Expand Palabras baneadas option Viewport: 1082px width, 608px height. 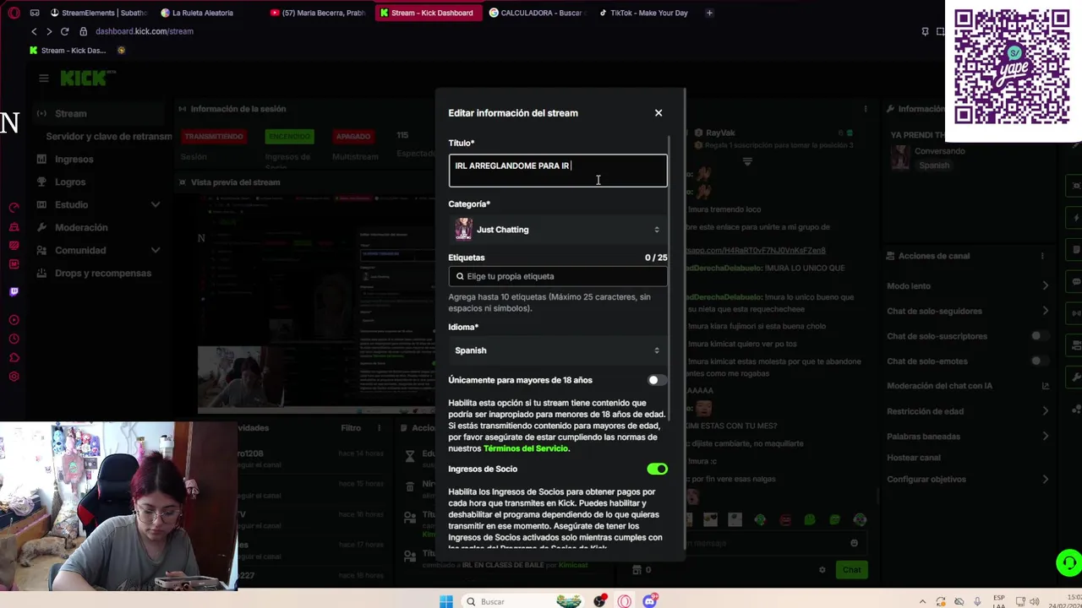(x=968, y=437)
